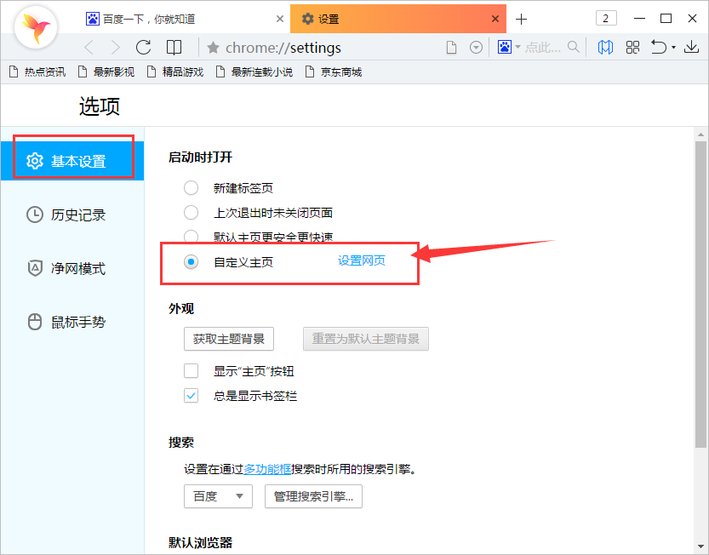Select the 自定义主页 radio button
This screenshot has height=555, width=709.
tap(191, 262)
